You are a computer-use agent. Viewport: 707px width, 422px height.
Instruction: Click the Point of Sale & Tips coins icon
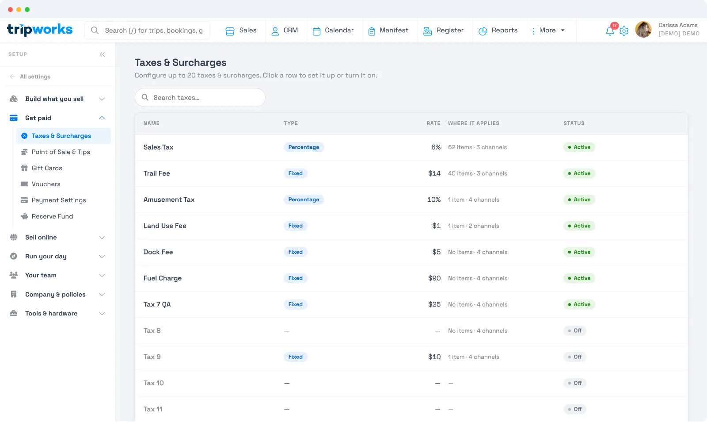coord(24,152)
